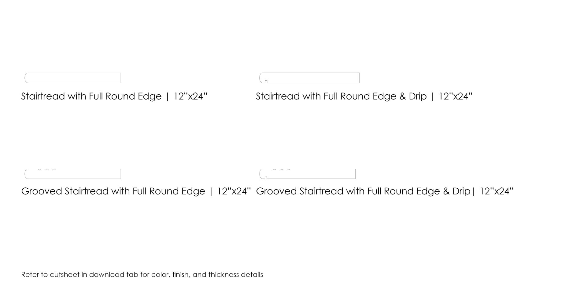587x293 pixels.
Task: Click the drip notch on the grooved drip profile
Action: pyautogui.click(x=266, y=177)
